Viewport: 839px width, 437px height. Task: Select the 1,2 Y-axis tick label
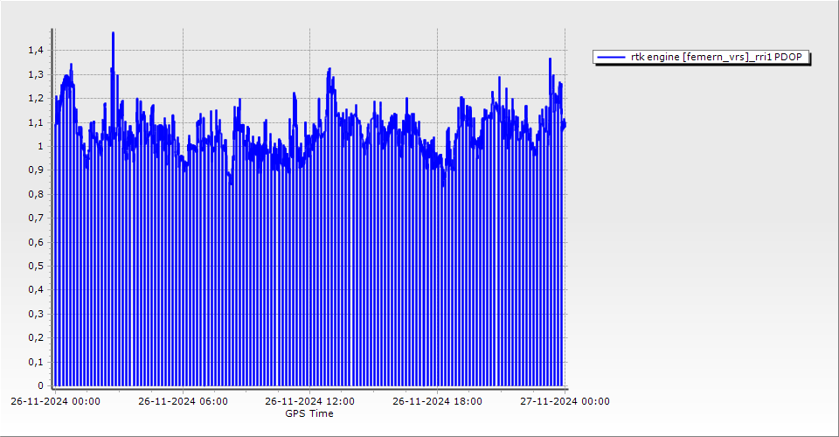34,99
